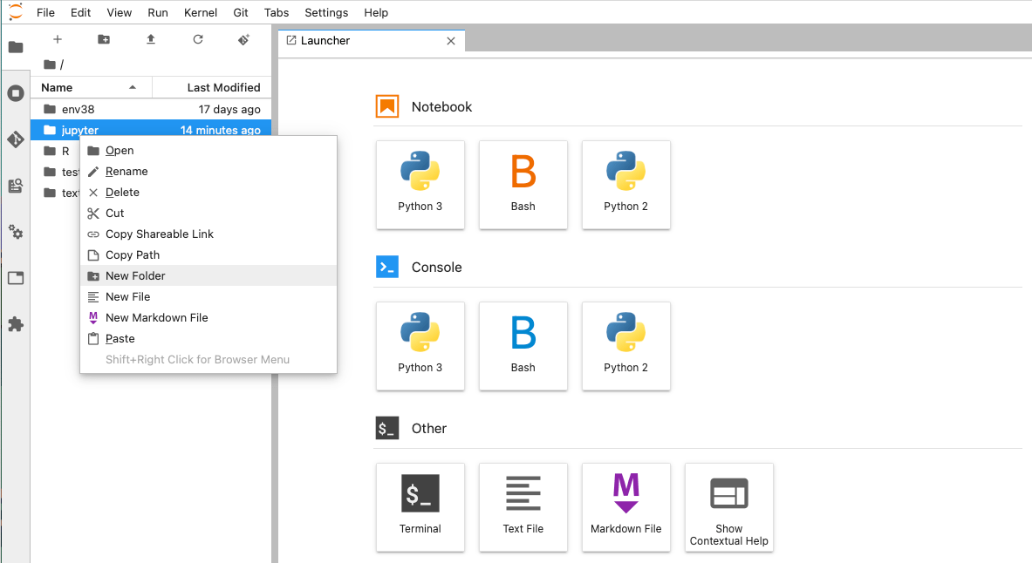
Task: Choose Delete in the context menu
Action: [208, 192]
